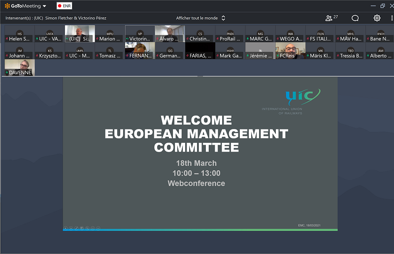Select the Helen S... participant tile
This screenshot has height=254, width=394.
click(x=20, y=33)
